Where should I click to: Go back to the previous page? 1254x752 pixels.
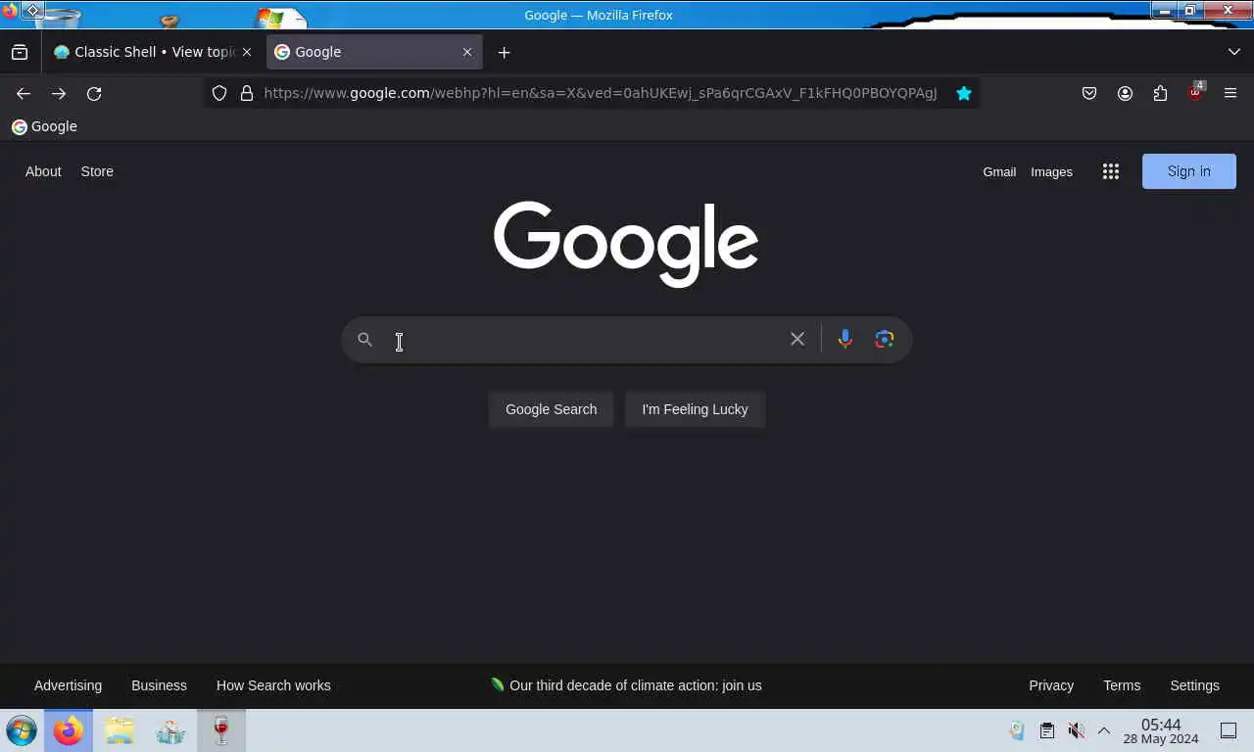pyautogui.click(x=24, y=93)
